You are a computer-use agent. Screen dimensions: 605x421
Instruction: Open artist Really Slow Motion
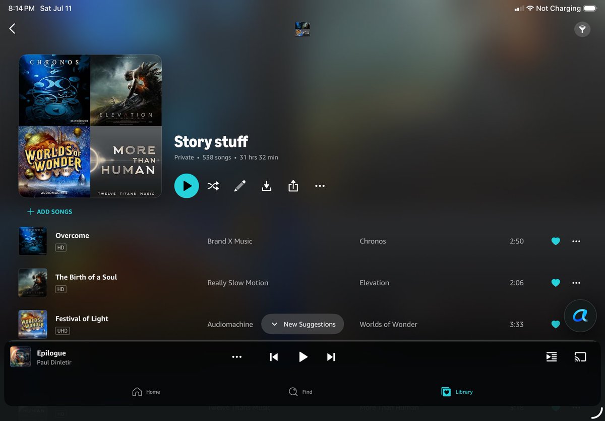[237, 283]
